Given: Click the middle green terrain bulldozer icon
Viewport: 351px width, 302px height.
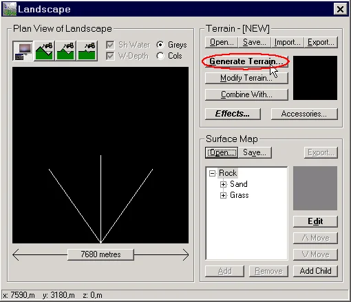Looking at the screenshot, I should point(65,51).
